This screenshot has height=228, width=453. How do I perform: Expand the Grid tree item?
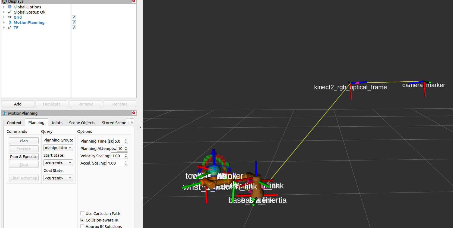click(4, 17)
